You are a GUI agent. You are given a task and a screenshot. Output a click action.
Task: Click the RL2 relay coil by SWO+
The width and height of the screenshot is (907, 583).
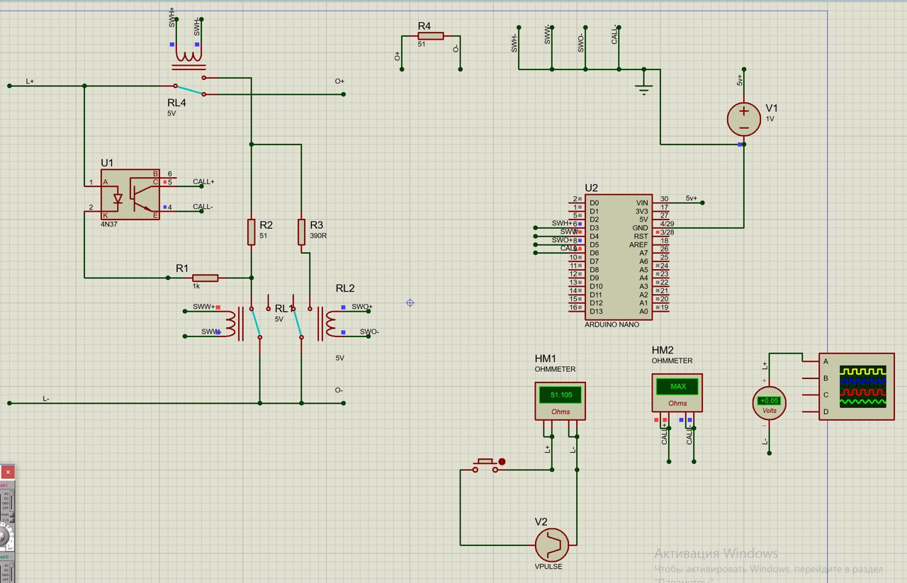tap(331, 322)
